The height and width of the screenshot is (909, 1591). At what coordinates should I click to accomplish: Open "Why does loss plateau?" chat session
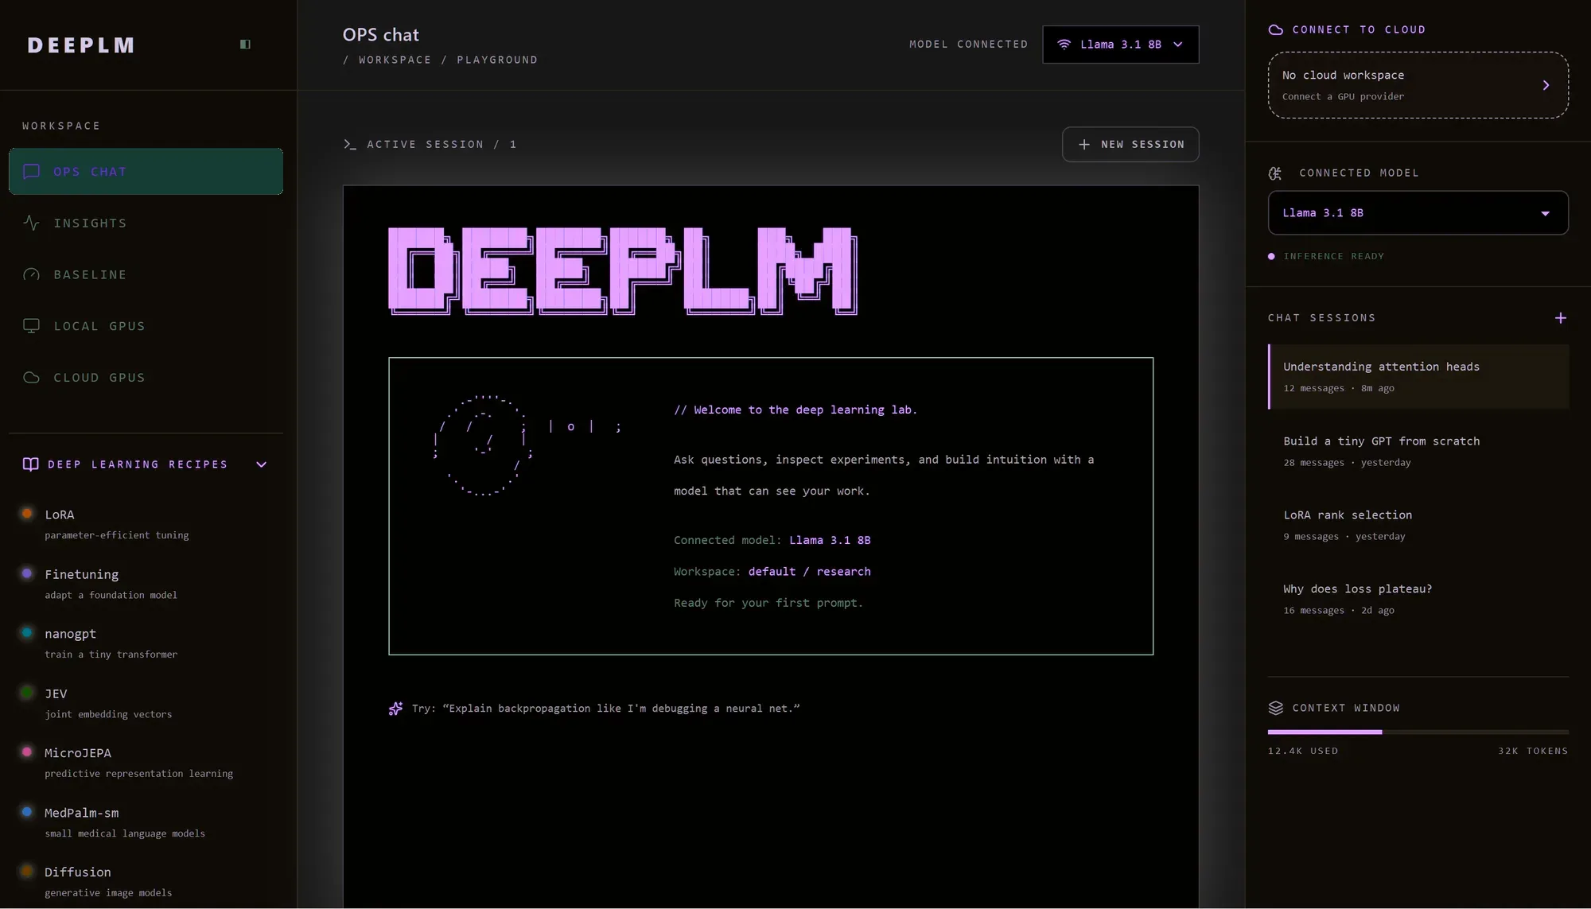(1418, 599)
